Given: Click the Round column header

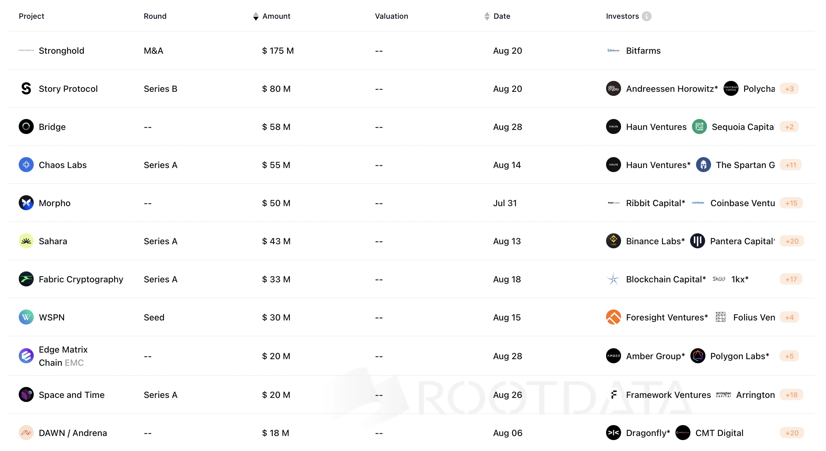Looking at the screenshot, I should tap(155, 16).
